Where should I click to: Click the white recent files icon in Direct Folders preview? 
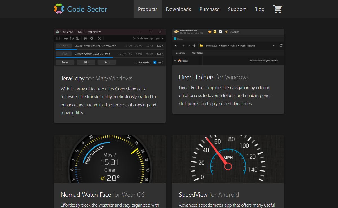point(221,32)
